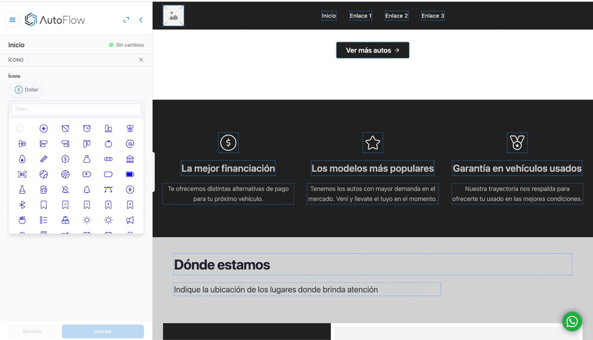Open the WhatsApp chat button

click(572, 322)
